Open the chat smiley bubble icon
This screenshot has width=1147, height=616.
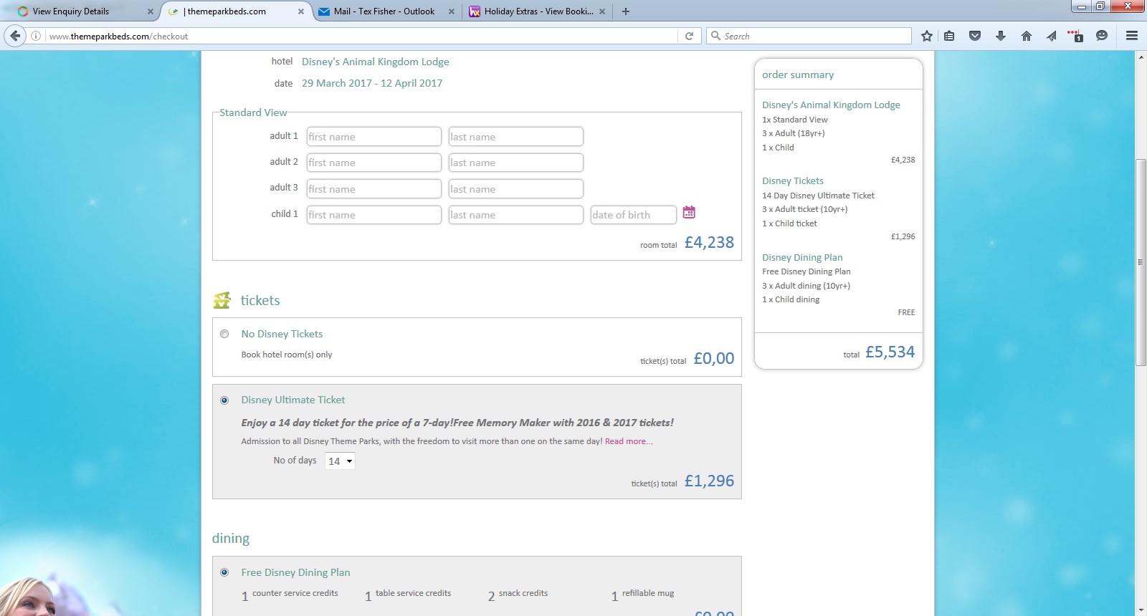1102,36
